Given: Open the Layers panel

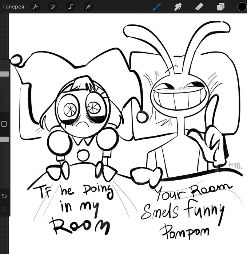Looking at the screenshot, I should 221,7.
